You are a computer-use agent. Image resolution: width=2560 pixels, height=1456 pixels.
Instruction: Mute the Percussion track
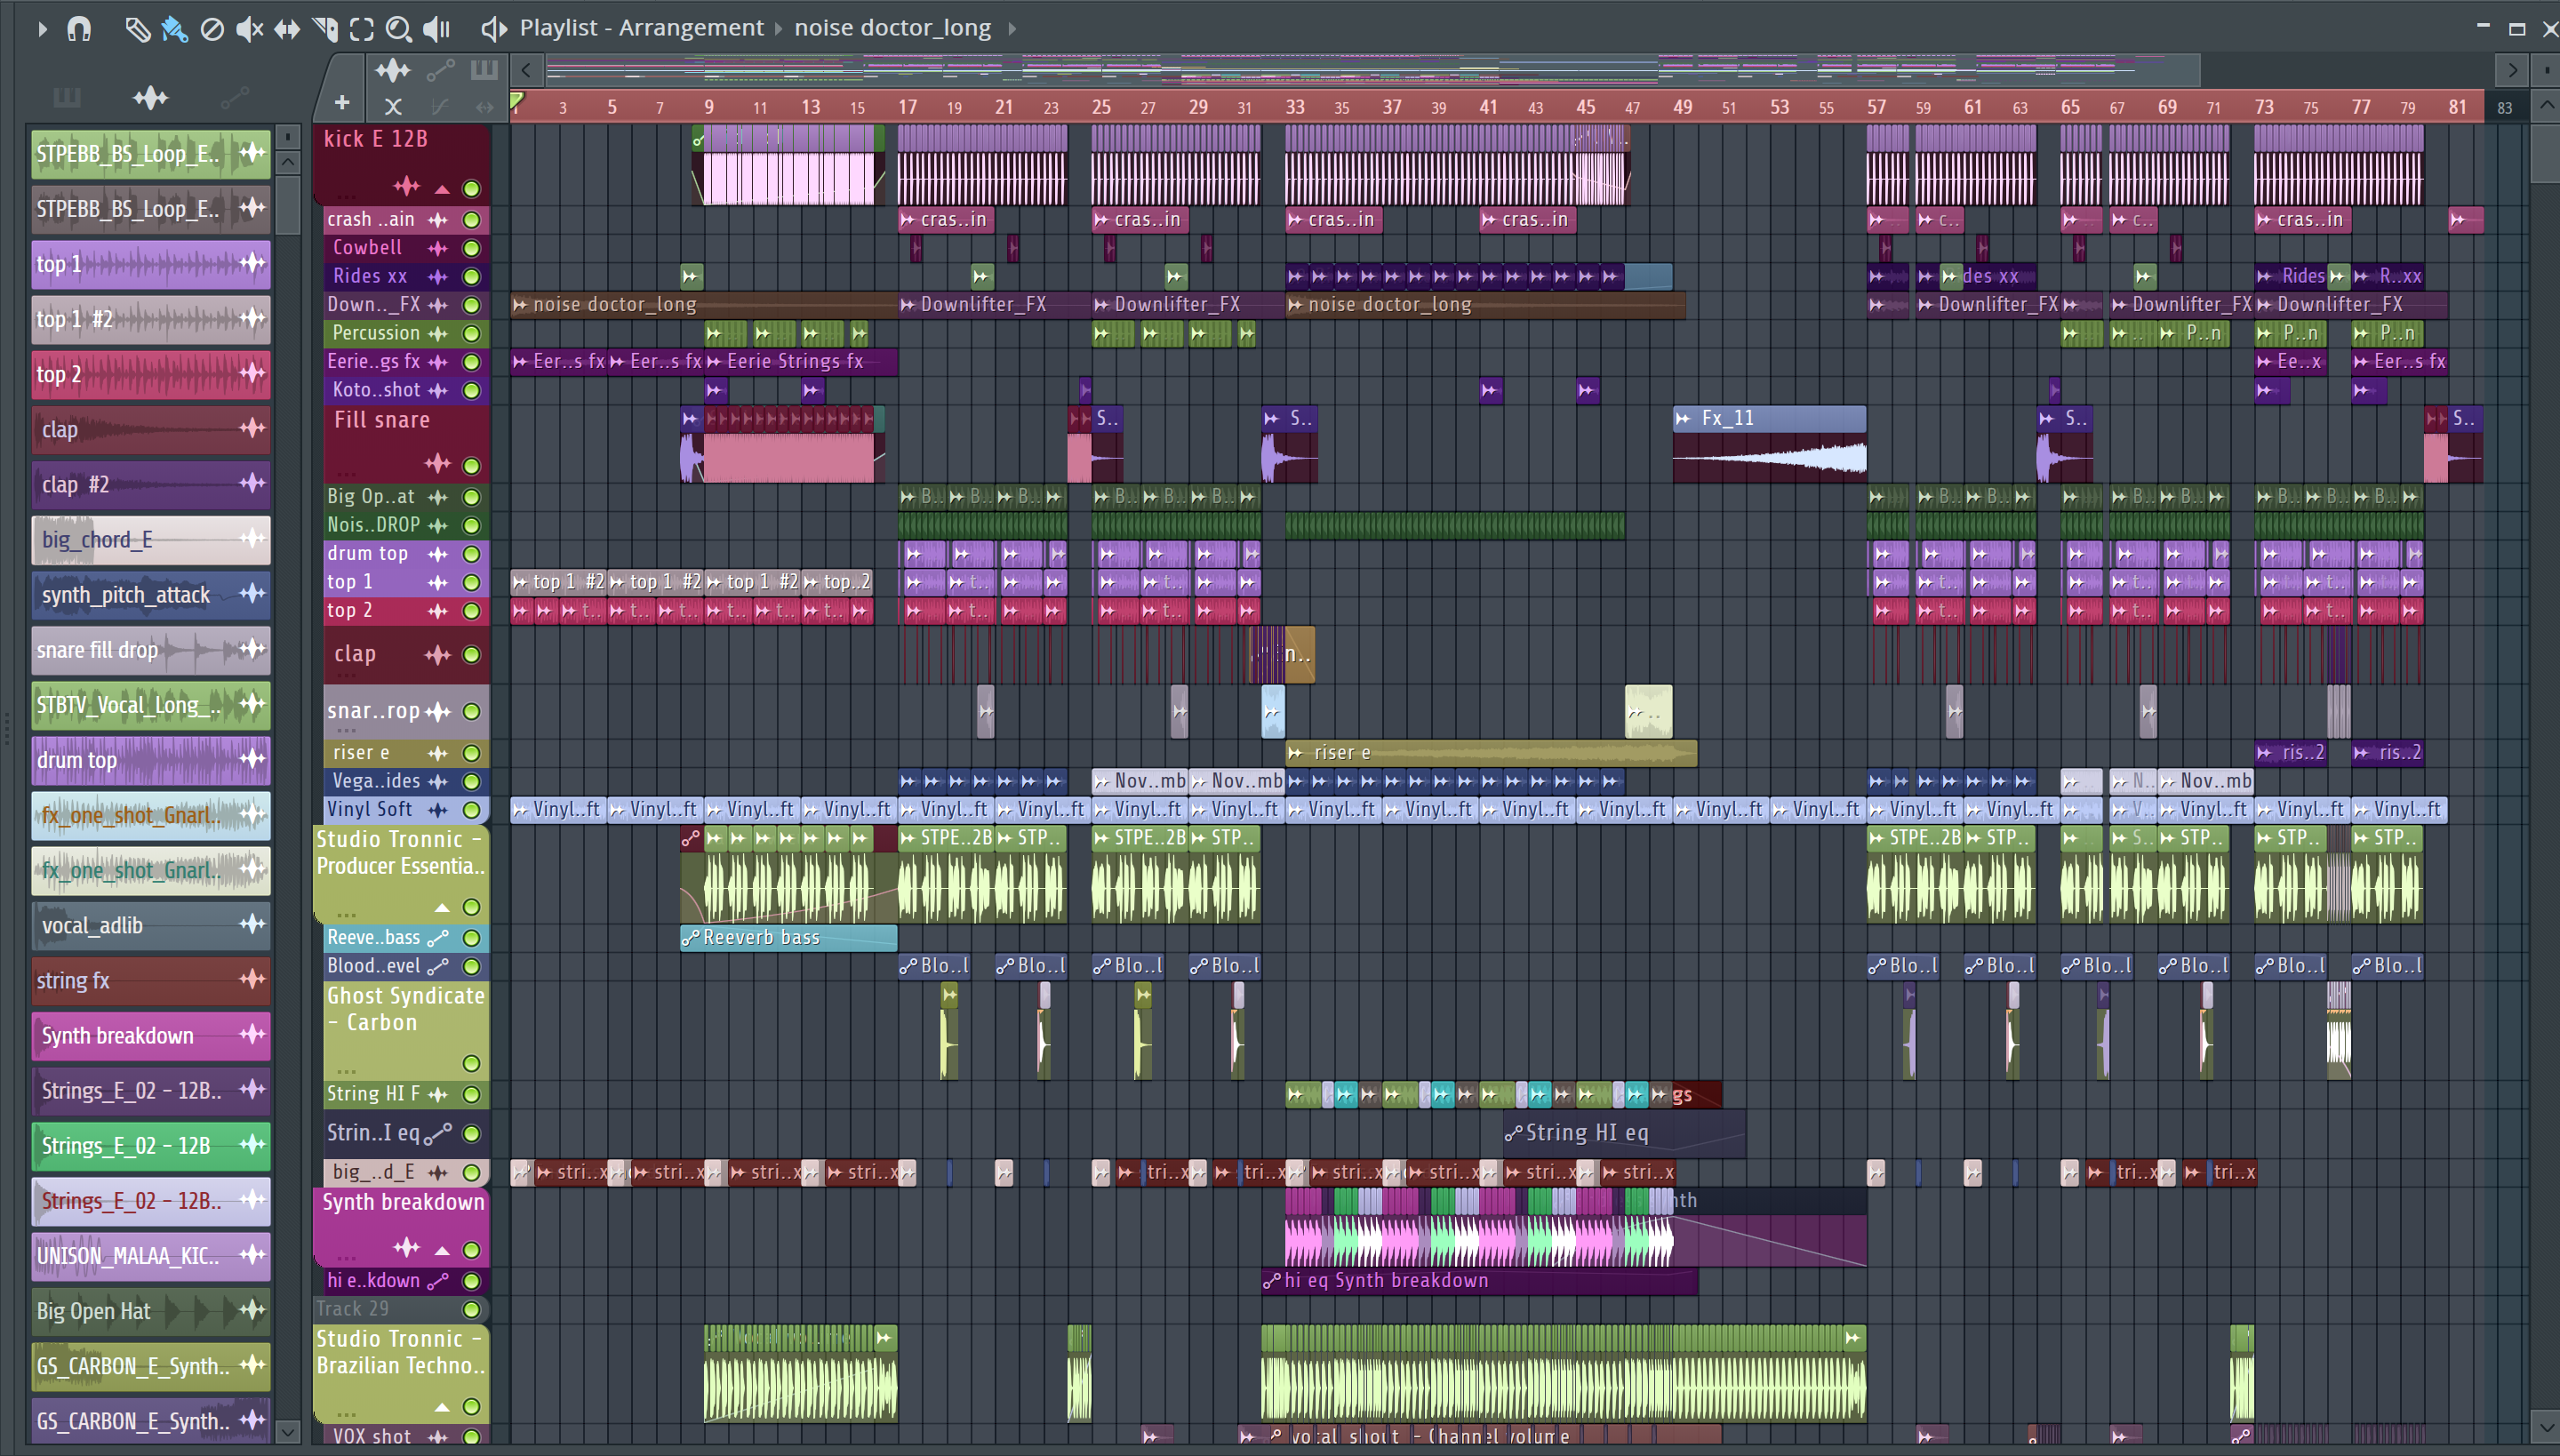pos(472,334)
